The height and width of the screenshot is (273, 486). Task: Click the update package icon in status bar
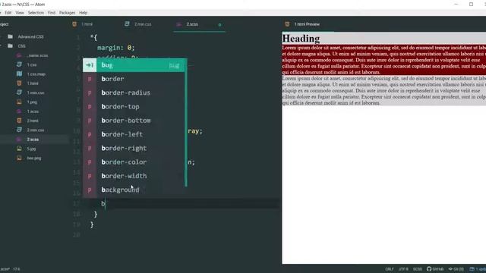(x=472, y=269)
